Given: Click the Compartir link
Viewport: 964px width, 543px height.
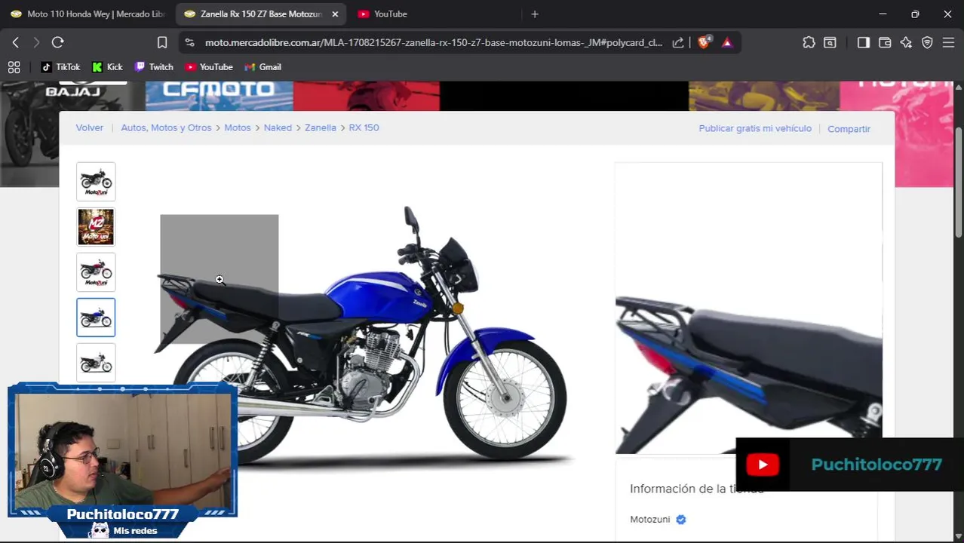Looking at the screenshot, I should [x=849, y=129].
